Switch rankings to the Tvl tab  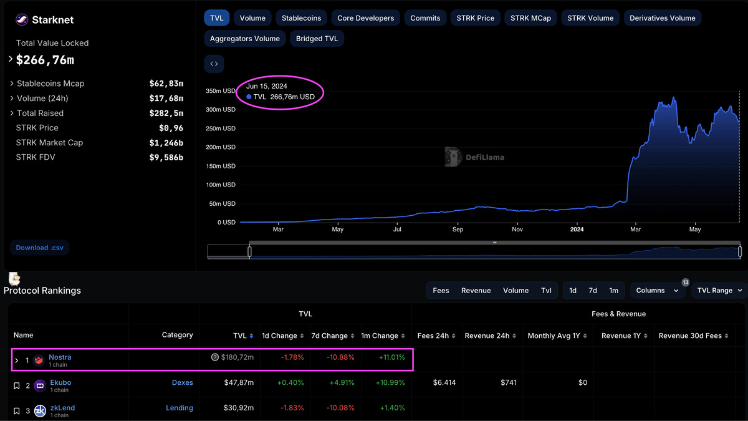click(547, 291)
